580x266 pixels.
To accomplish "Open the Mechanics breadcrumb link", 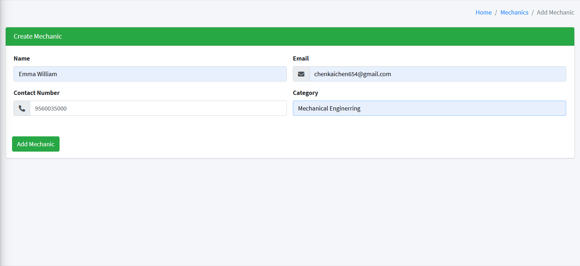I will [x=514, y=12].
